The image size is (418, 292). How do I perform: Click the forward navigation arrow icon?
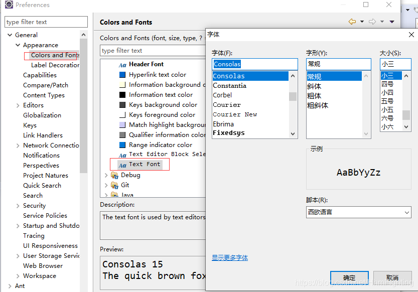pos(372,22)
